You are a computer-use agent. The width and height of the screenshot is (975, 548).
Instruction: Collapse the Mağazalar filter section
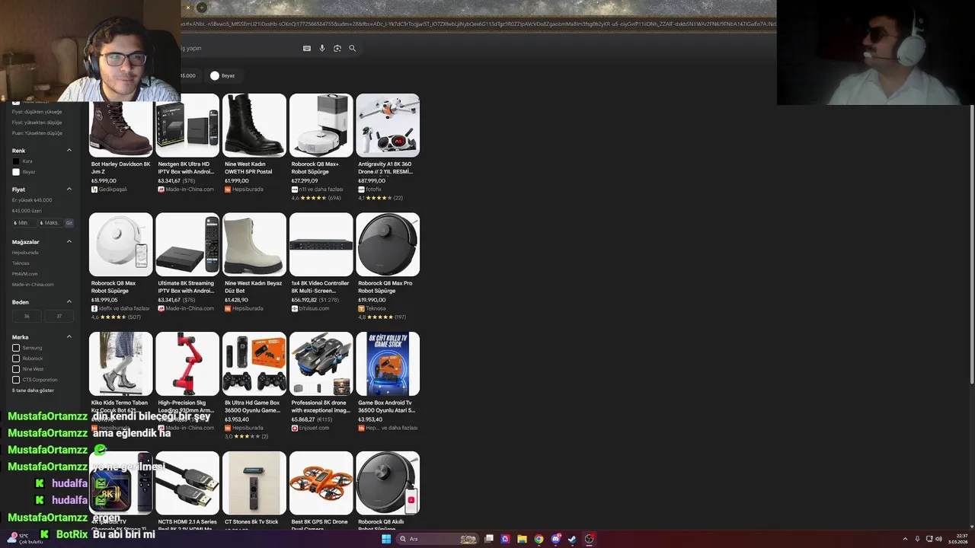coord(69,242)
